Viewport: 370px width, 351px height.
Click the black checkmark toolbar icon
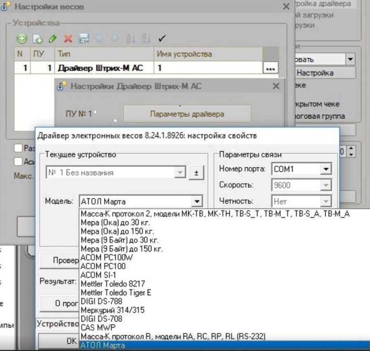pyautogui.click(x=162, y=38)
